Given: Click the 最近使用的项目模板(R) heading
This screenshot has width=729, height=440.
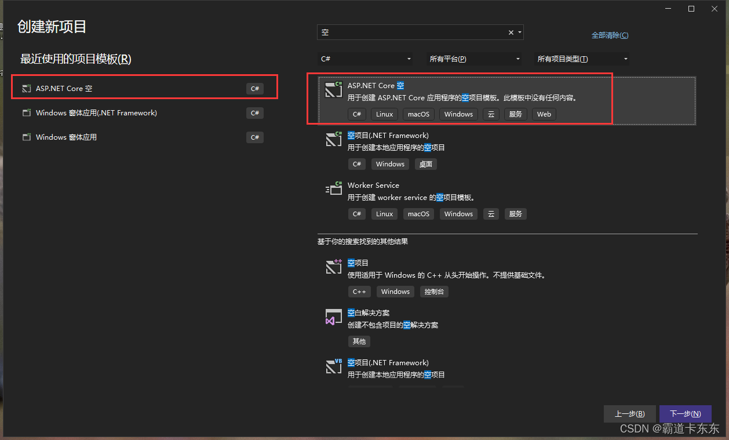Looking at the screenshot, I should point(76,59).
